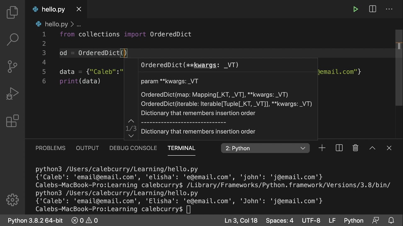Open the Explorer view in activity bar
Screen dimensions: 403x226
point(13,12)
